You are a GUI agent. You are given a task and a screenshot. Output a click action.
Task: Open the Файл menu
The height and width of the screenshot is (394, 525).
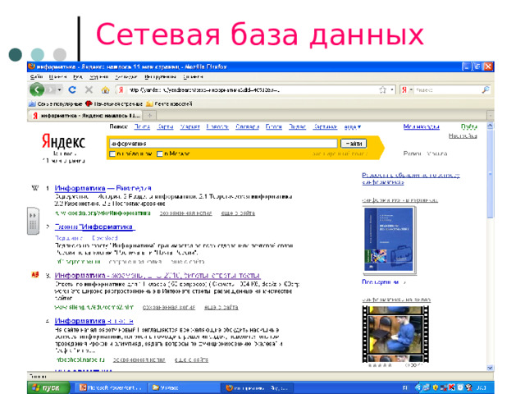coord(36,76)
